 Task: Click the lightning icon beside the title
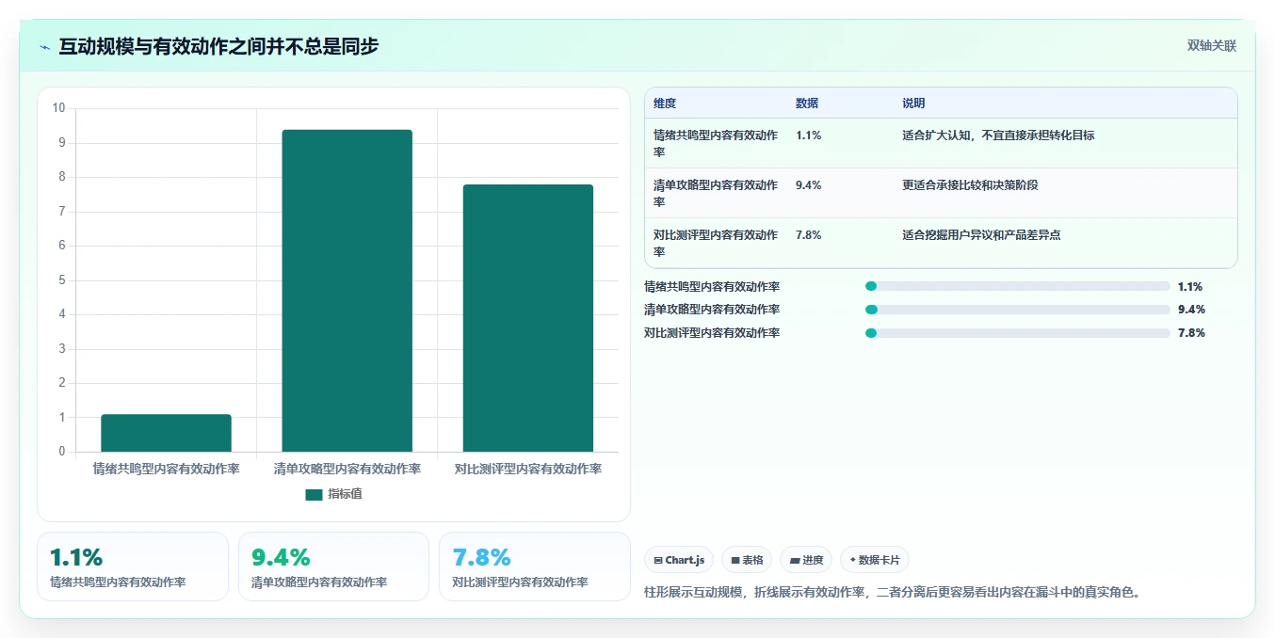click(x=44, y=47)
